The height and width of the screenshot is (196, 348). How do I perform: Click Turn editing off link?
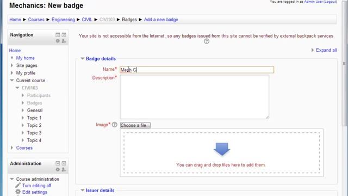[x=36, y=186]
